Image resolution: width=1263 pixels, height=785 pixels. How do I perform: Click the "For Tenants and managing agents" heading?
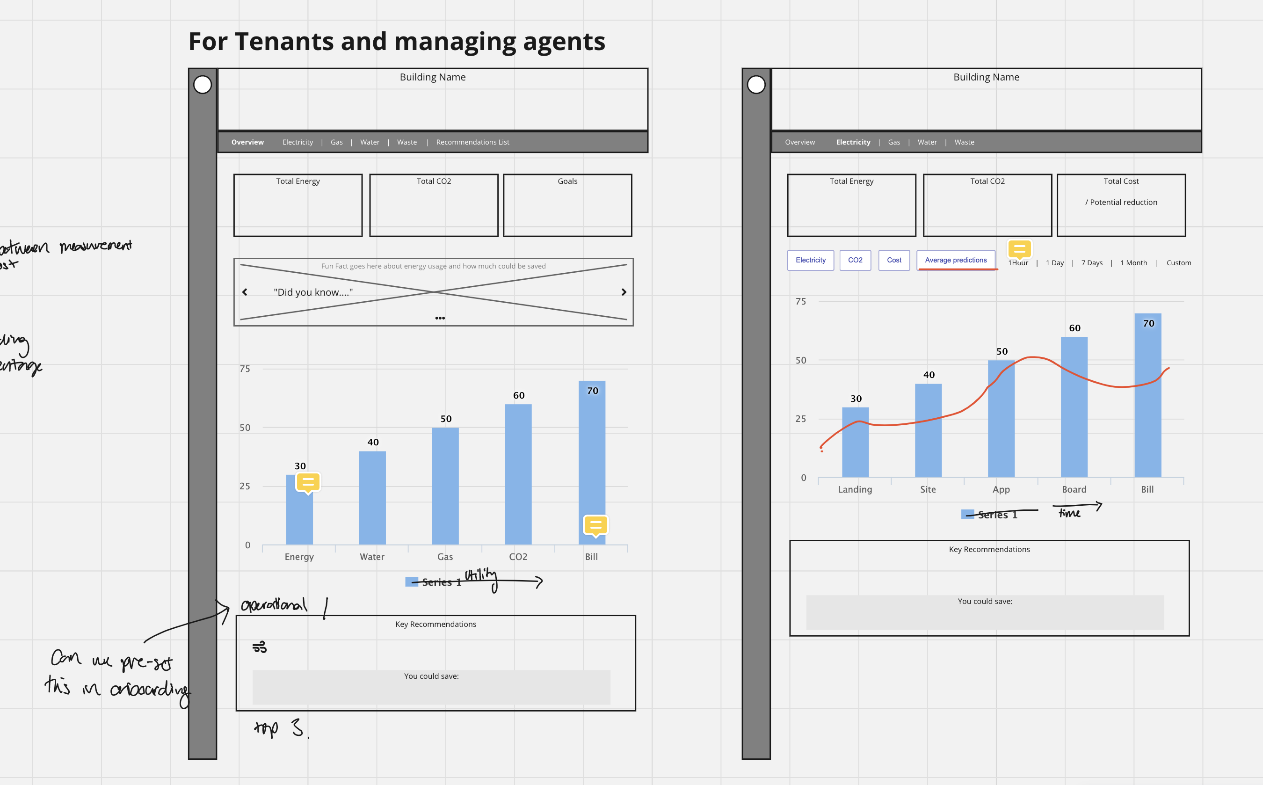click(x=397, y=42)
